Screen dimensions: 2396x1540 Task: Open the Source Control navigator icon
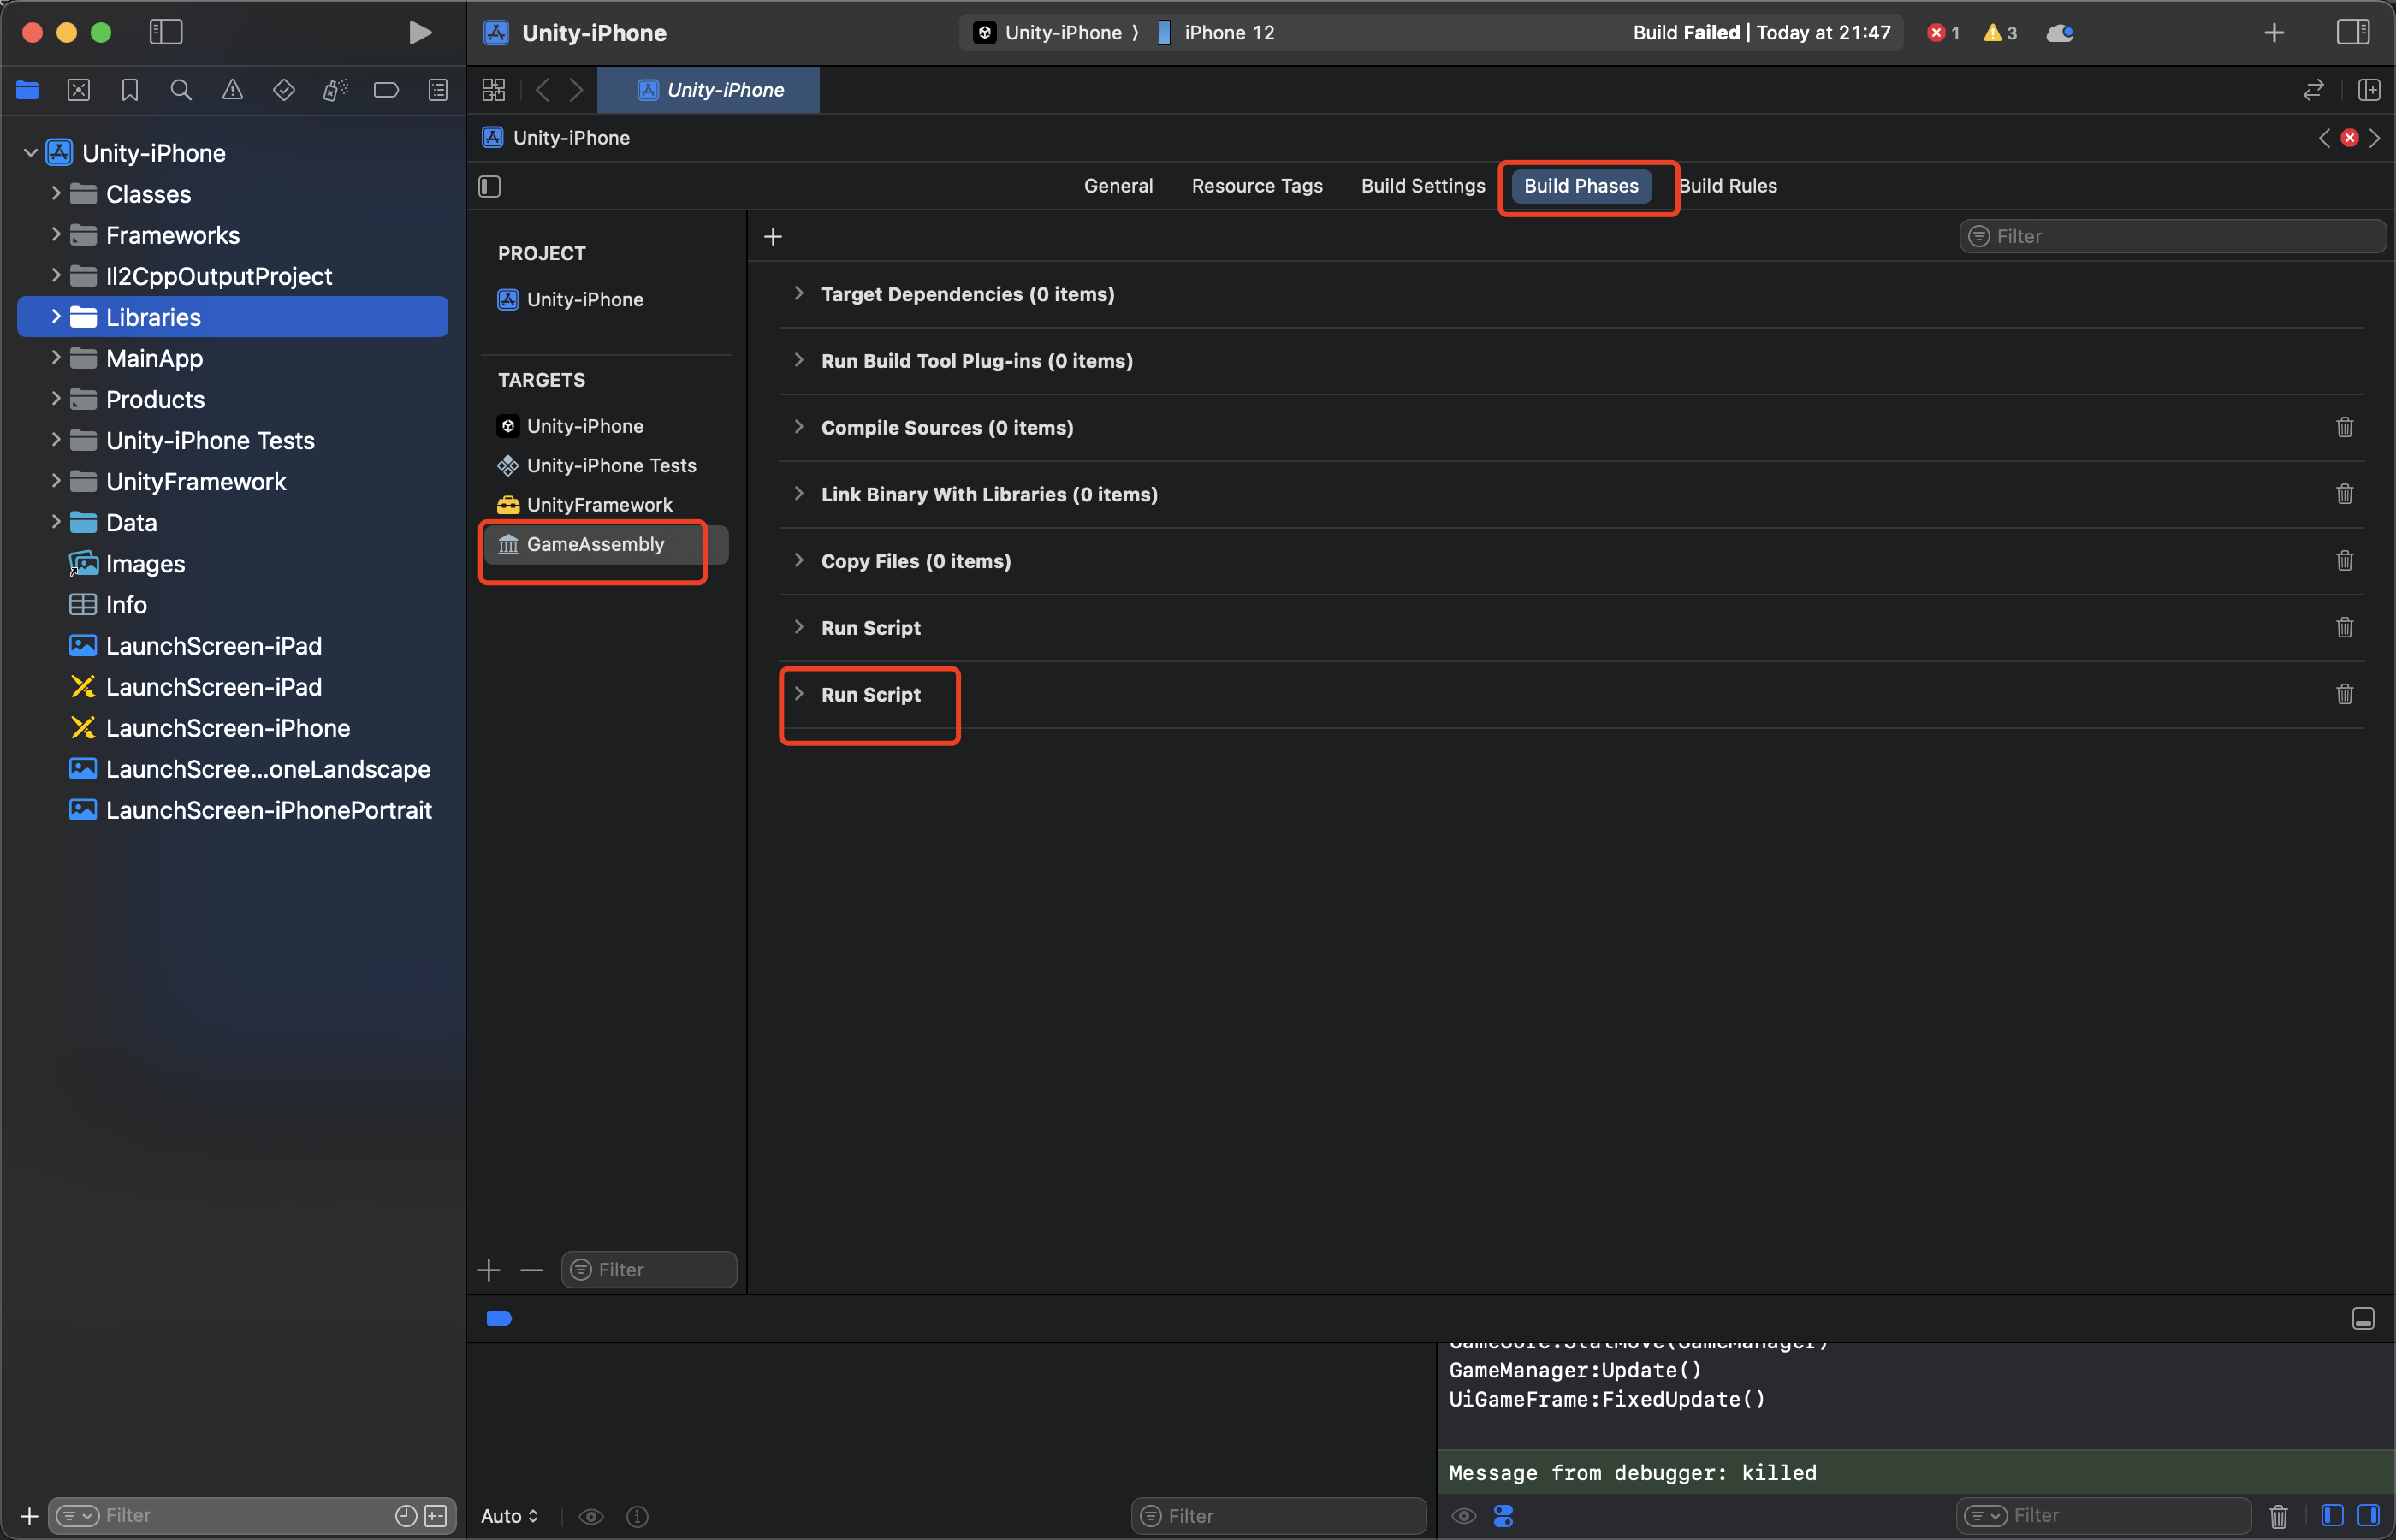tap(79, 90)
